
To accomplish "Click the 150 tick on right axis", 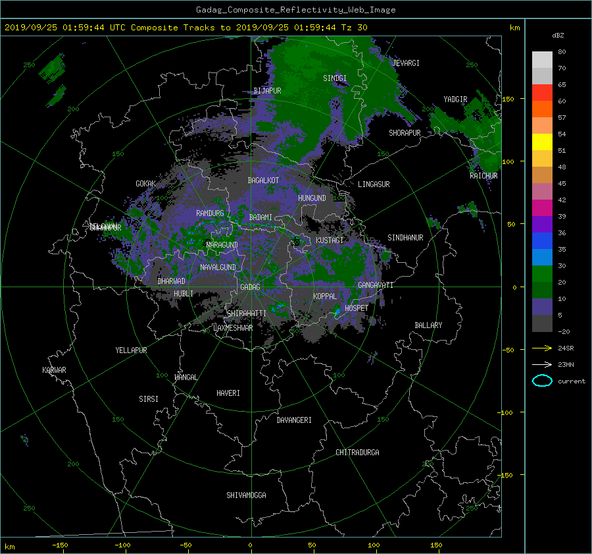I will click(508, 99).
